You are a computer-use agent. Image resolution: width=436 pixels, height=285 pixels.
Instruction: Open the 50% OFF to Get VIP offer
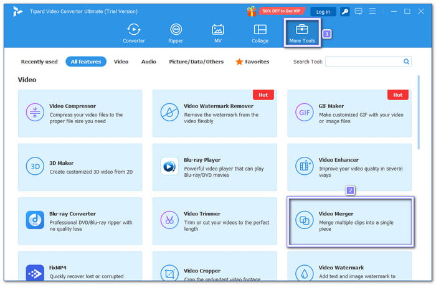(281, 11)
